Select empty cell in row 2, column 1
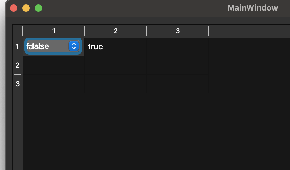 [x=54, y=65]
